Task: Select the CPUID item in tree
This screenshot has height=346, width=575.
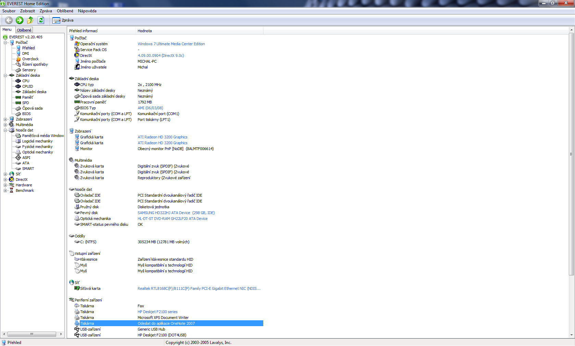Action: (27, 86)
